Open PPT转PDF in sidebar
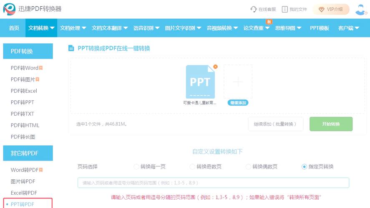Screen dimensions: 370x208 pyautogui.click(x=23, y=204)
